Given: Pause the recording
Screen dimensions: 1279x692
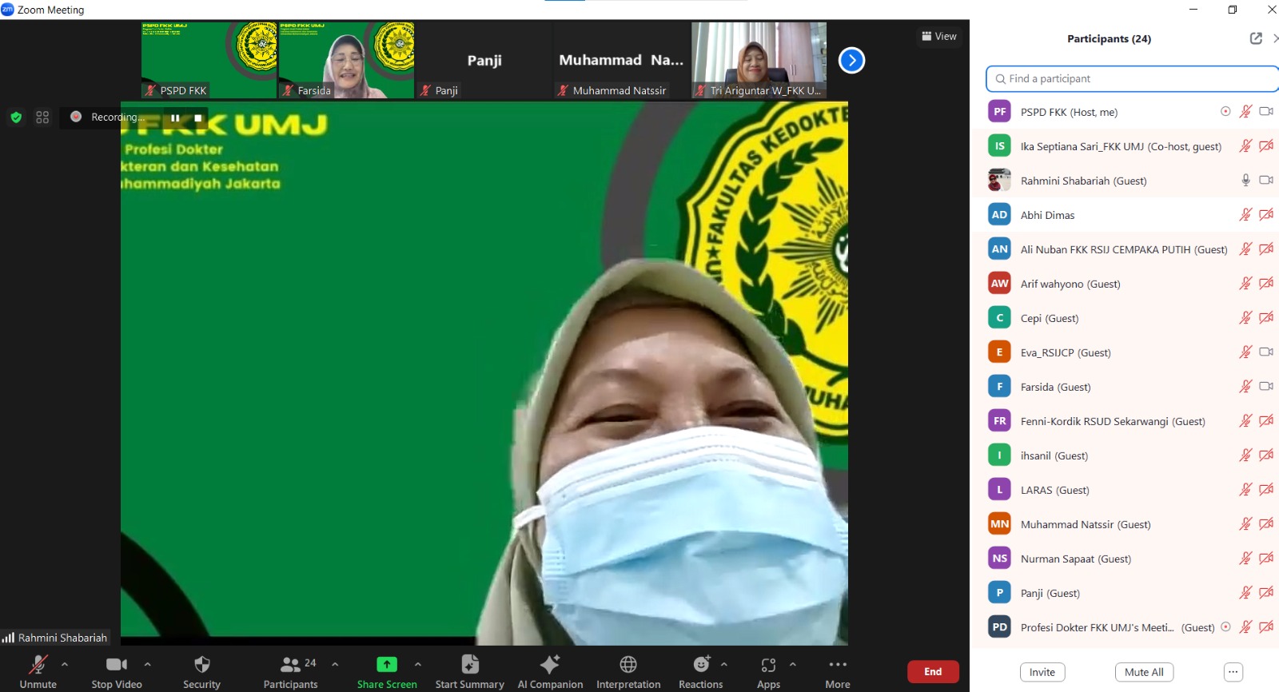Looking at the screenshot, I should click(x=175, y=117).
